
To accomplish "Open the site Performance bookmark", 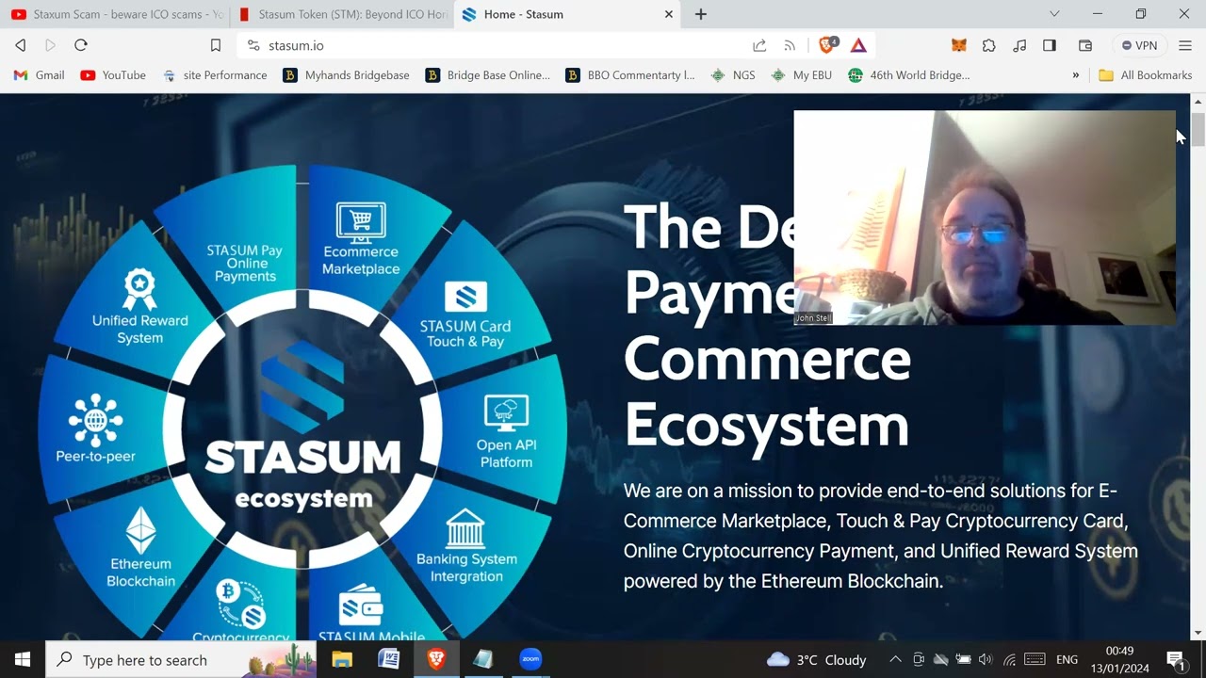I will pyautogui.click(x=215, y=75).
